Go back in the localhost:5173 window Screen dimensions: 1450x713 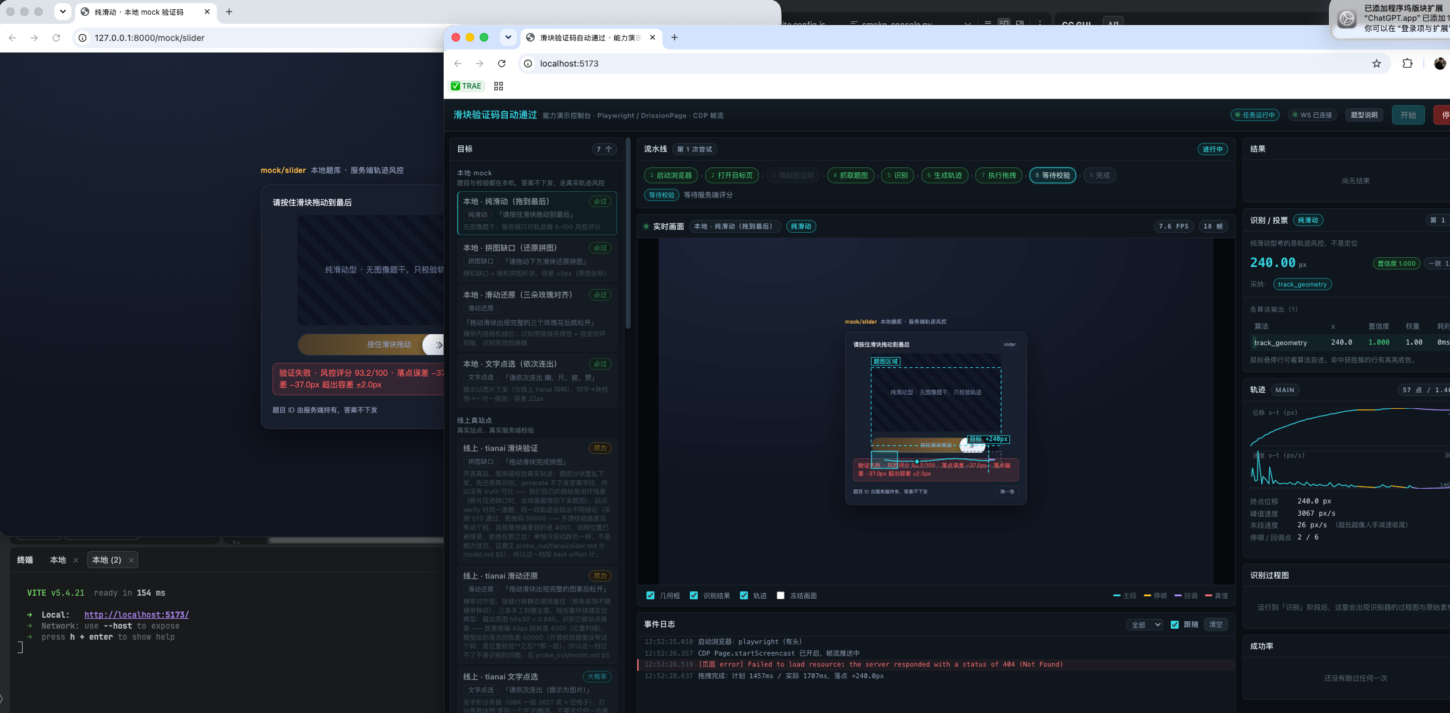click(x=458, y=64)
